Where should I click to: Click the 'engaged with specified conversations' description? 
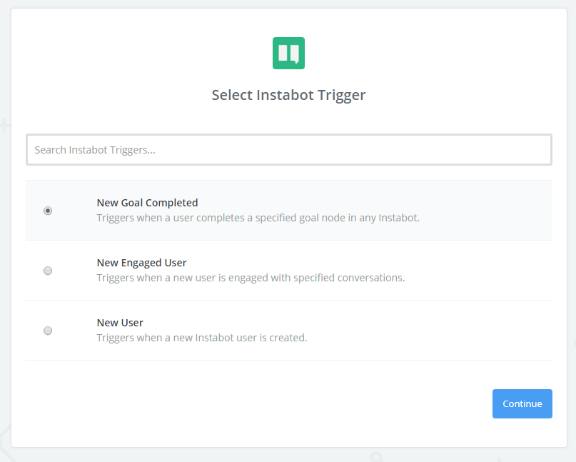251,278
